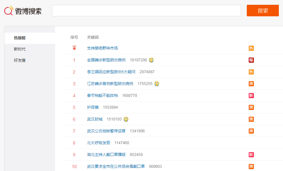Open the 好友搜 tab
Image resolution: width=283 pixels, height=171 pixels.
tap(30, 60)
